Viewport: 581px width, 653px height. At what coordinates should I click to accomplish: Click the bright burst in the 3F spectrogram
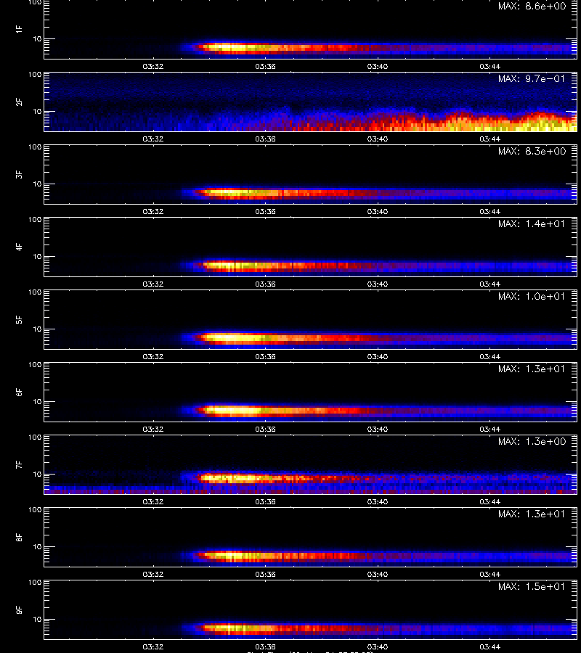point(233,193)
